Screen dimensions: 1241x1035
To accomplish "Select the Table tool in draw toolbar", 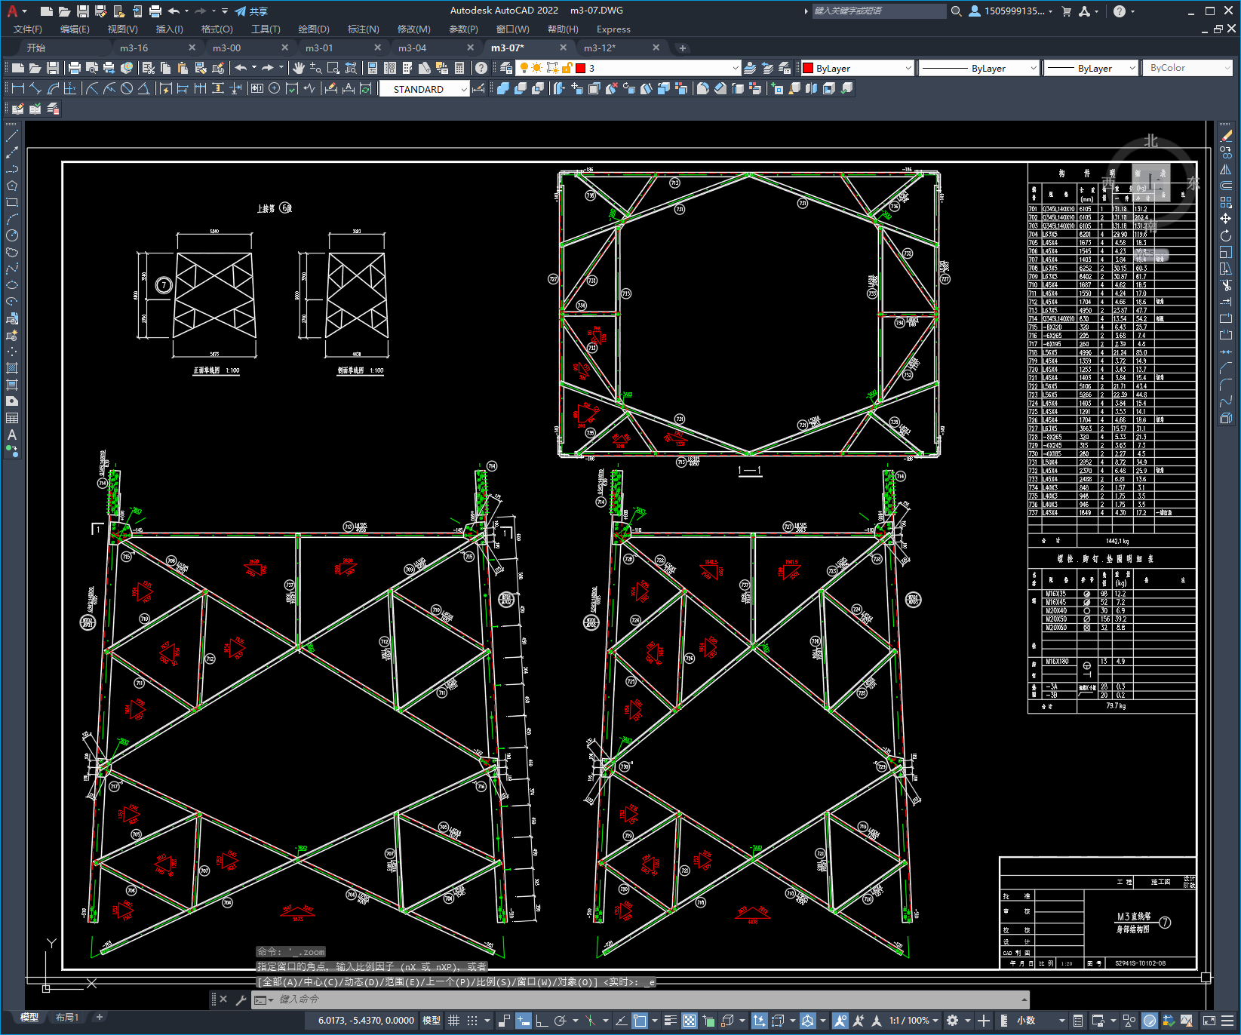I will pyautogui.click(x=12, y=418).
